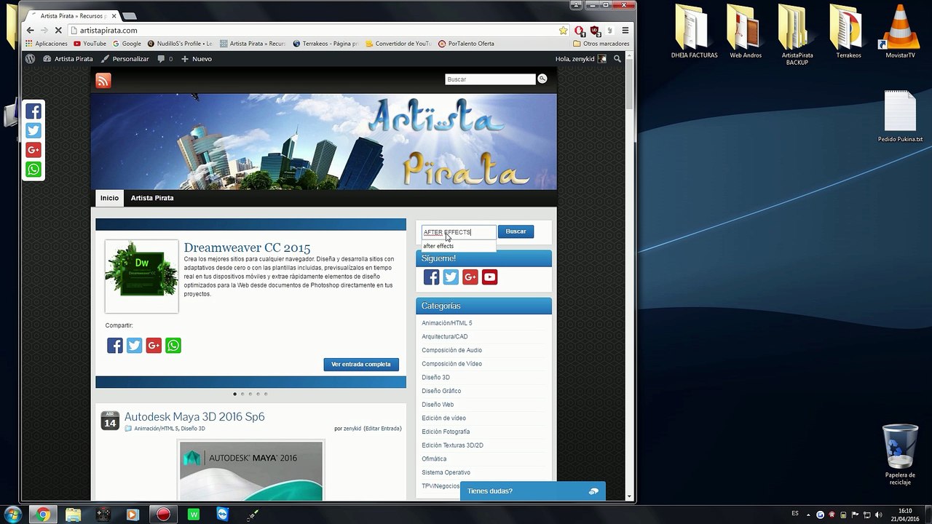This screenshot has height=524, width=932.
Task: Click Nuevo in the admin bar
Action: (197, 59)
